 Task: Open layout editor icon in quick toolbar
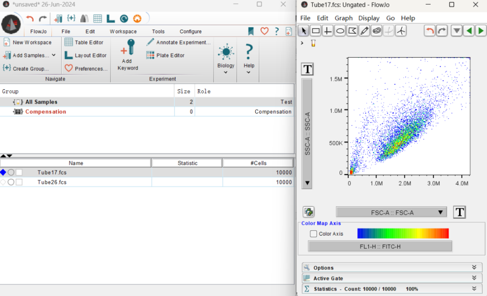(110, 18)
